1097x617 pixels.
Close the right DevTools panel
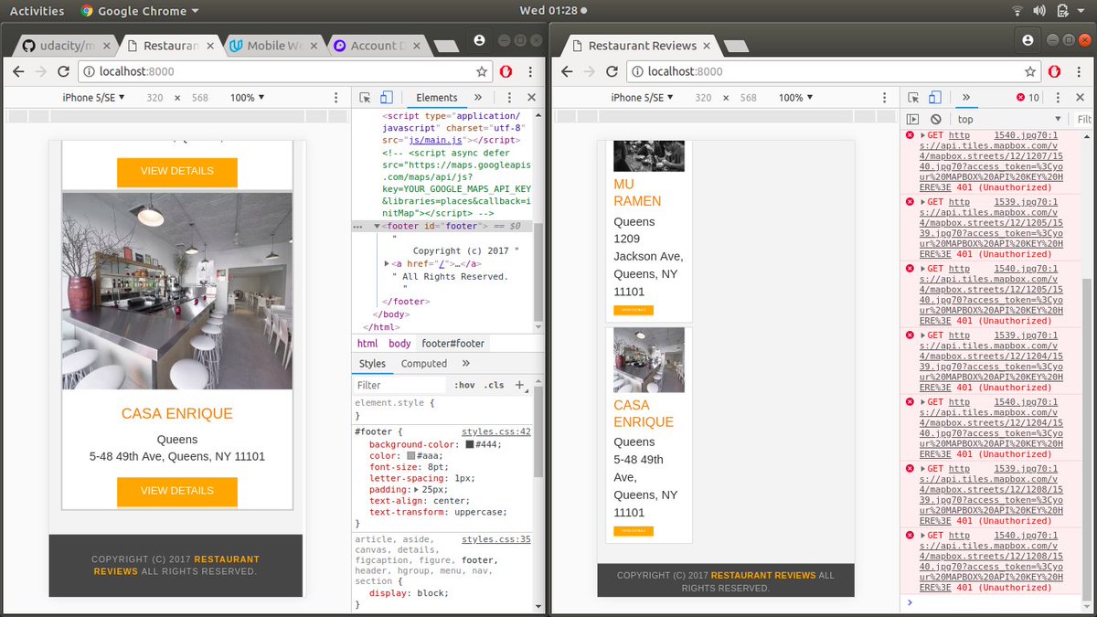point(1081,97)
